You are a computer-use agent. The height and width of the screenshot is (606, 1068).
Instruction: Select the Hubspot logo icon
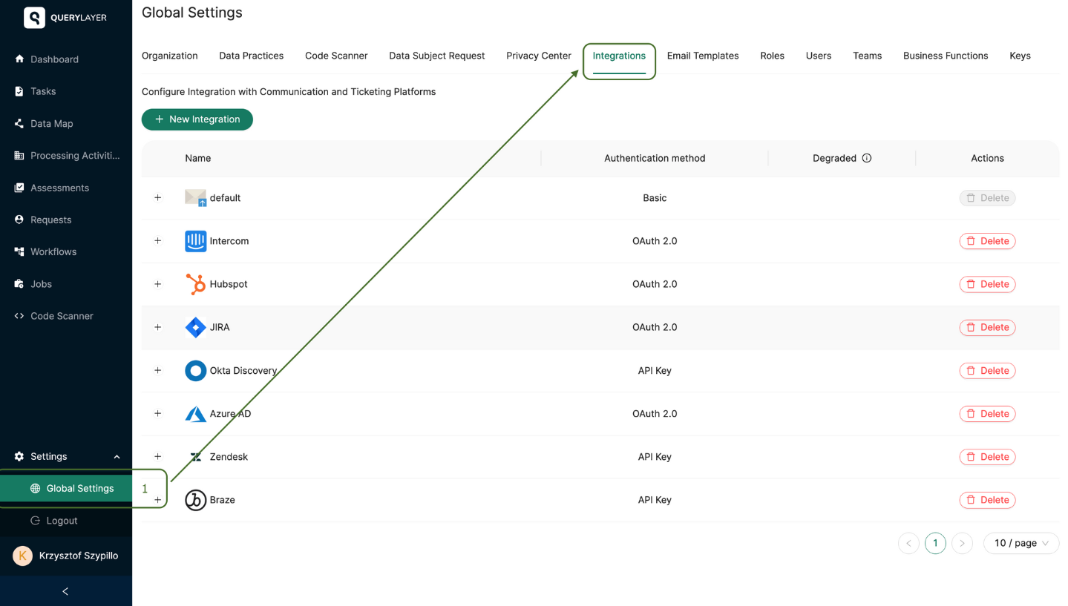pyautogui.click(x=194, y=284)
